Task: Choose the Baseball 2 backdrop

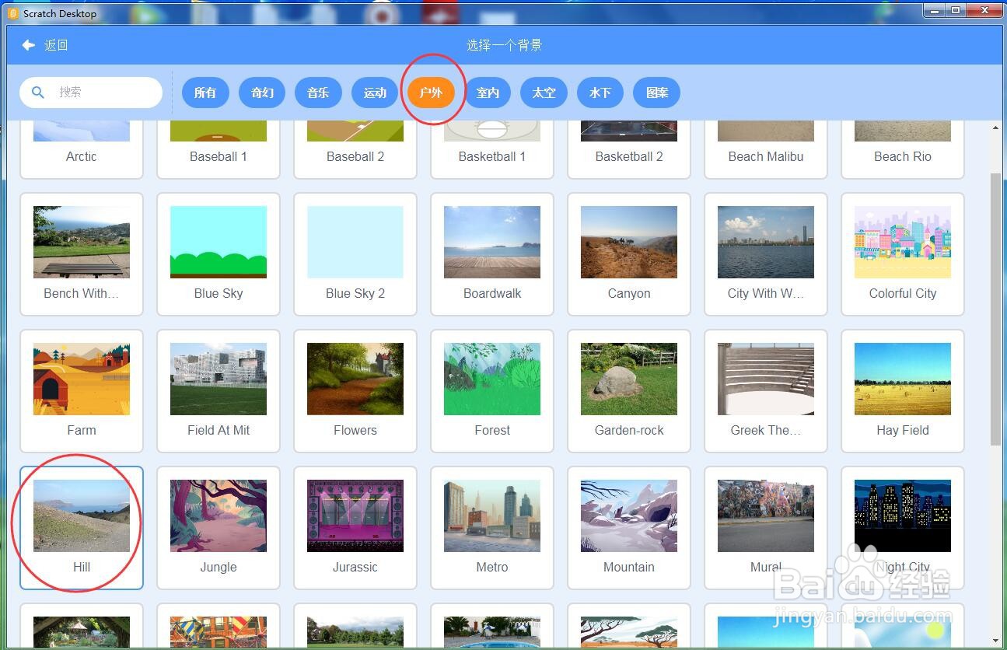Action: [355, 149]
